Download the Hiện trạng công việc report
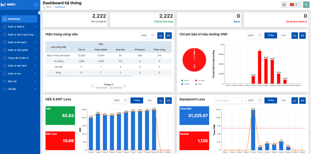 [x=160, y=36]
